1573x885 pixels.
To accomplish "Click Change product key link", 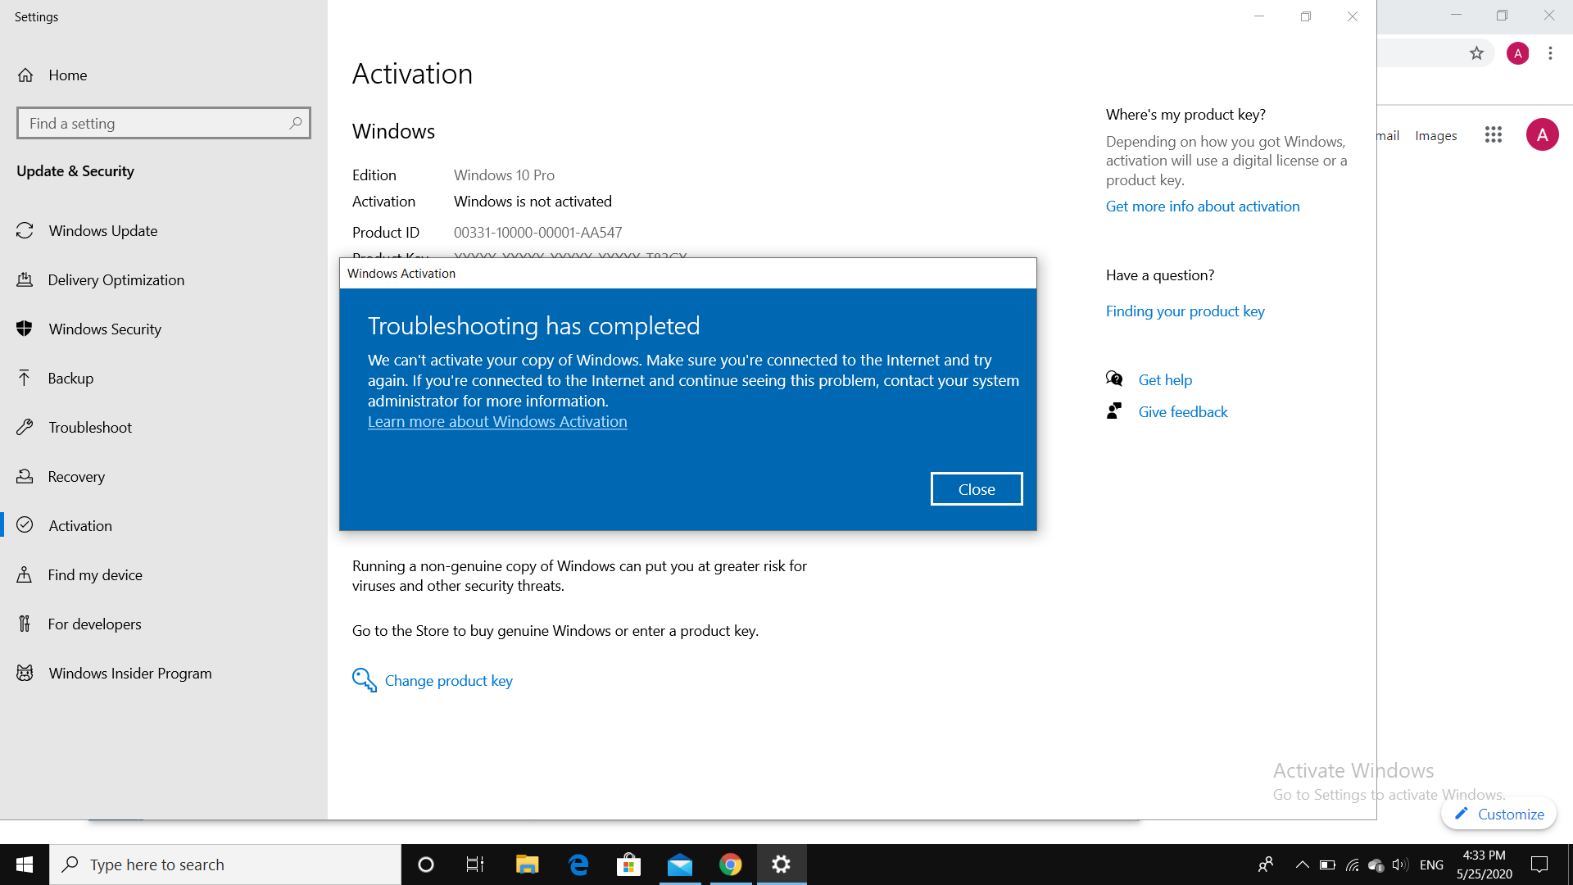I will [x=449, y=680].
